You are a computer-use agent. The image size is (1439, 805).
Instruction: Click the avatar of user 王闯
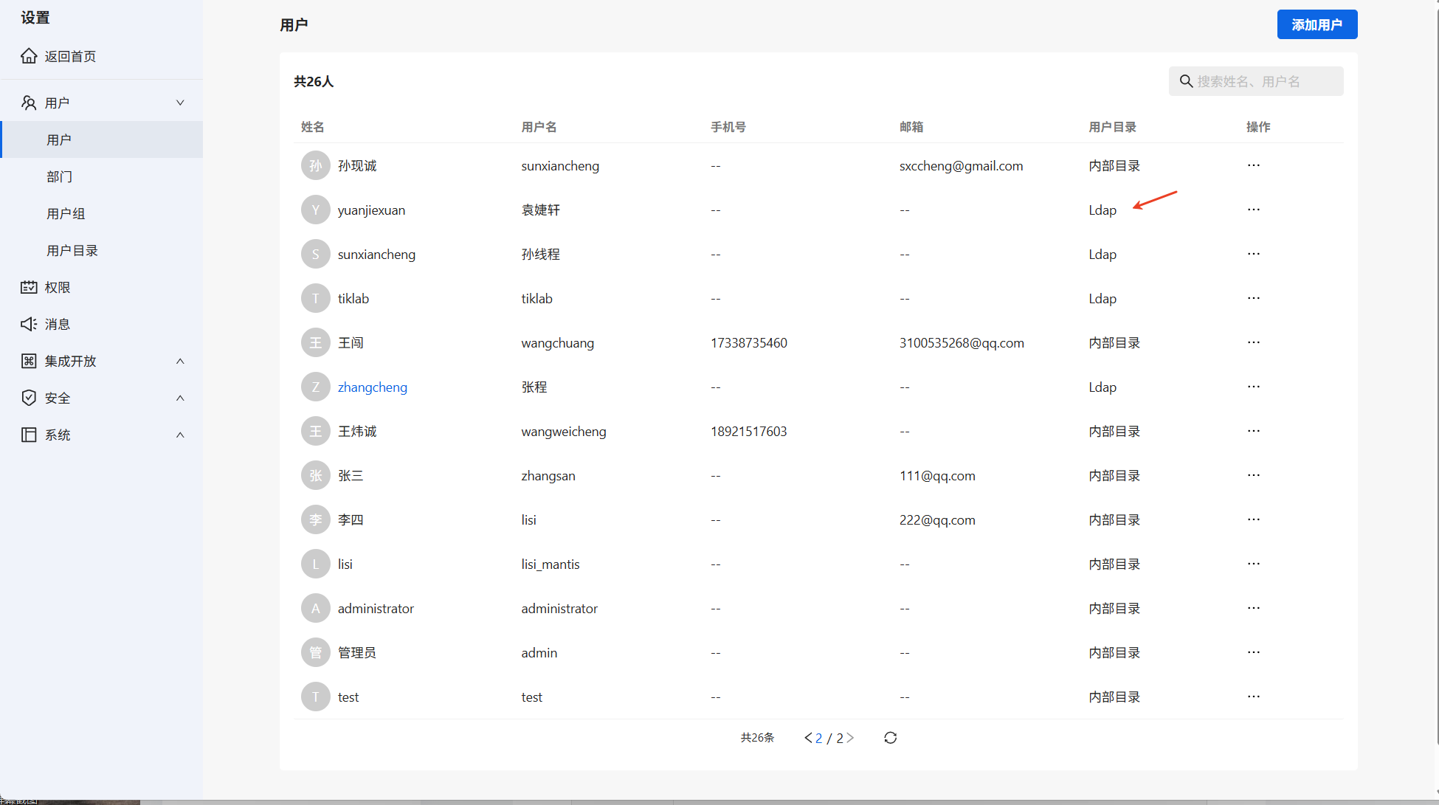coord(315,342)
